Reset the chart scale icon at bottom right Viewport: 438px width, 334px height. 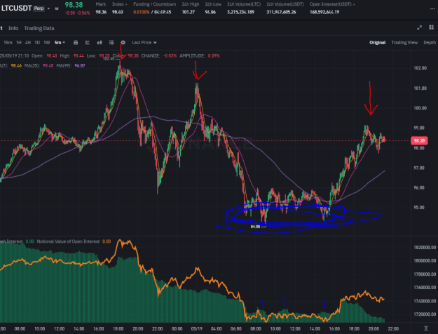[425, 328]
